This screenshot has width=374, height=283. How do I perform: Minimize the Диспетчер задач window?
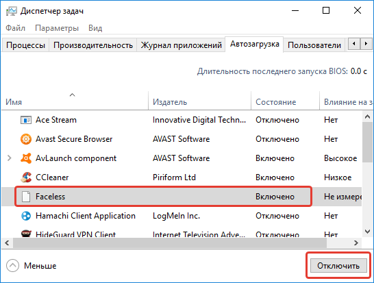pyautogui.click(x=295, y=10)
